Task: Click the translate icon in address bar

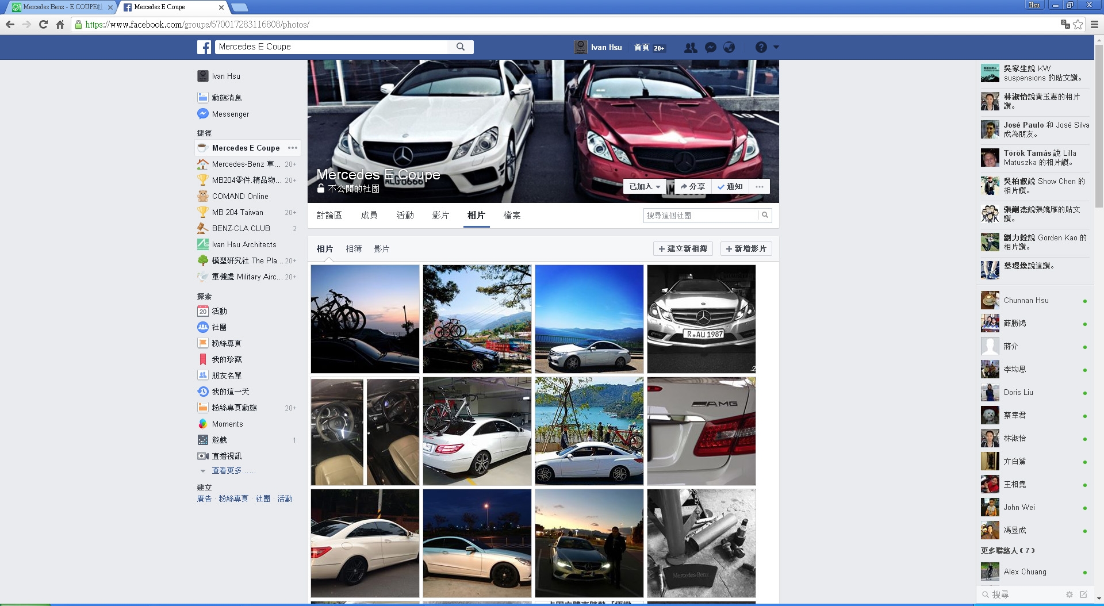Action: click(x=1065, y=24)
